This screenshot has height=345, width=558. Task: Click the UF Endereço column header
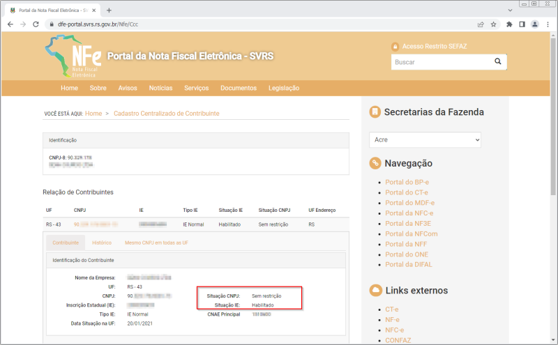pyautogui.click(x=322, y=210)
